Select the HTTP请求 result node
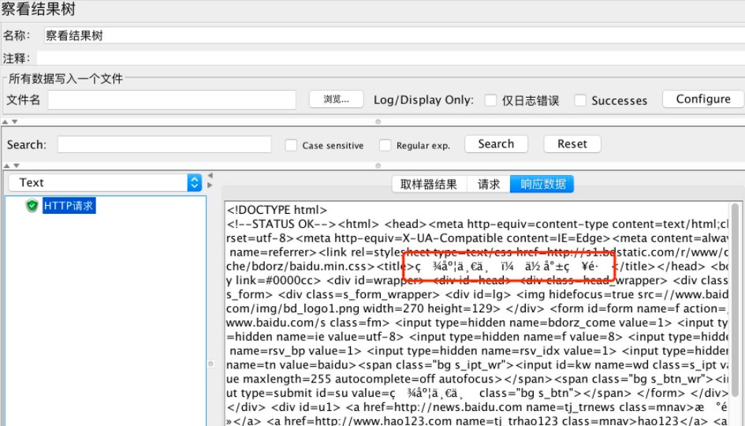 [69, 206]
